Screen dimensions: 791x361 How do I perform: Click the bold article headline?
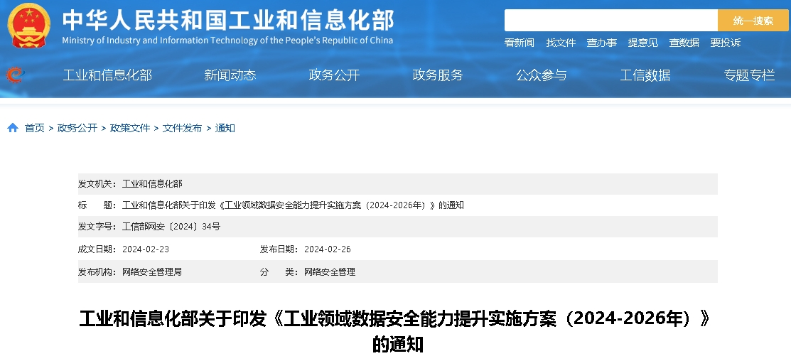(395, 332)
